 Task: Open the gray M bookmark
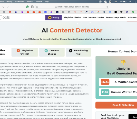(x=69, y=12)
